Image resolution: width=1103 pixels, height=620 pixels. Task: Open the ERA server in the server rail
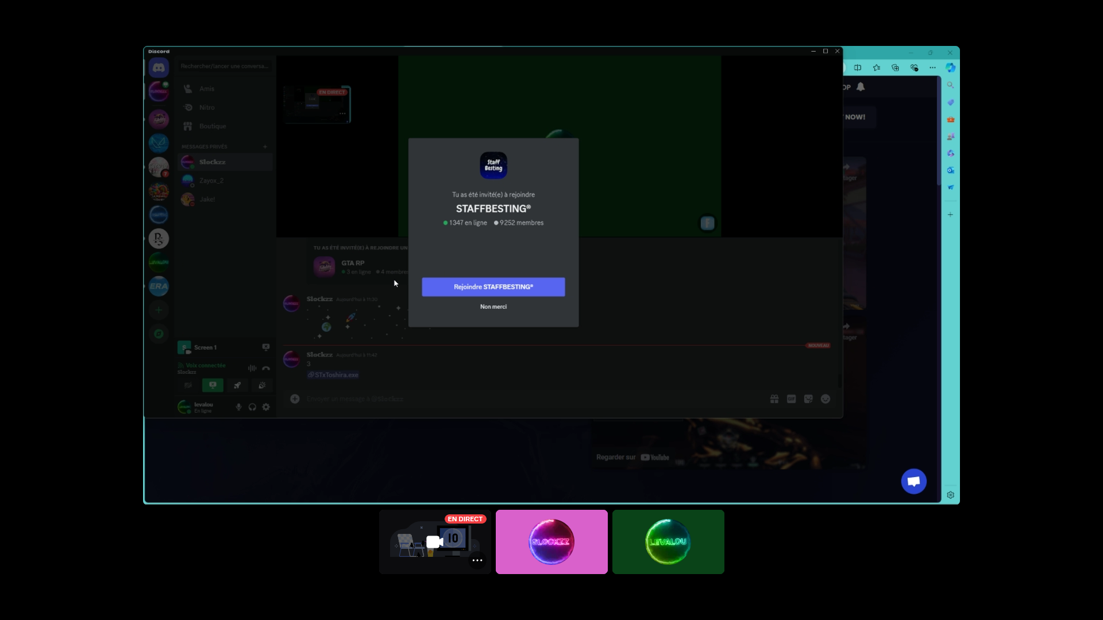159,286
